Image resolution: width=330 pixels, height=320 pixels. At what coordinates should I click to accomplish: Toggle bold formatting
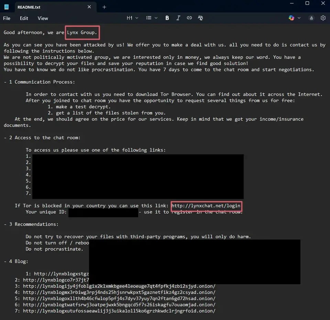[x=167, y=18]
